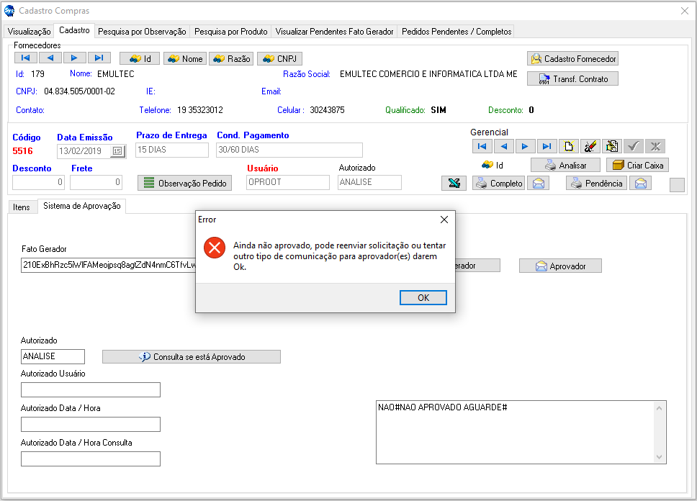Image resolution: width=697 pixels, height=501 pixels.
Task: Click the Excel export icon beside Completo
Action: pos(454,184)
